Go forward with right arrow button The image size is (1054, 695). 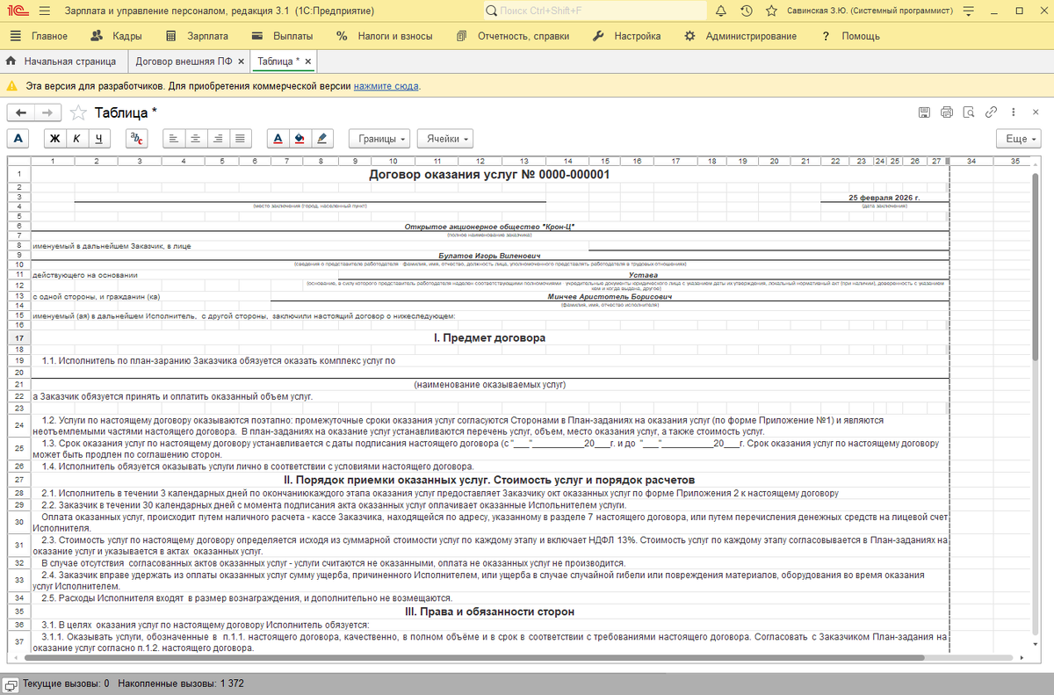[x=48, y=112]
